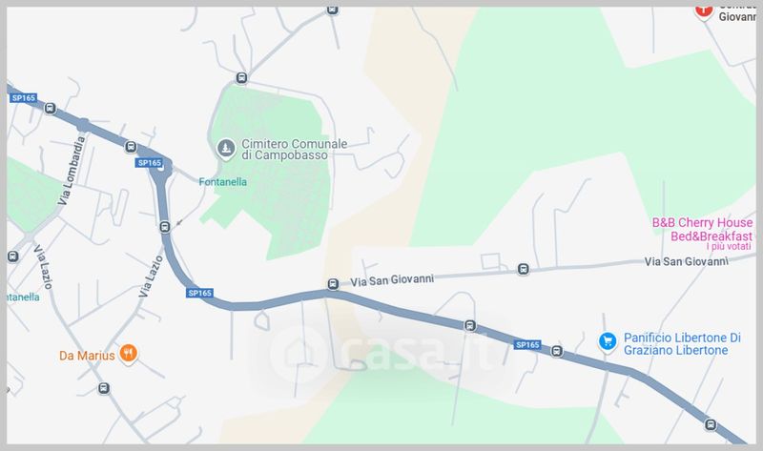Viewport: 763px width, 451px height.
Task: Select the Da Marius restaurant icon
Action: tap(128, 353)
